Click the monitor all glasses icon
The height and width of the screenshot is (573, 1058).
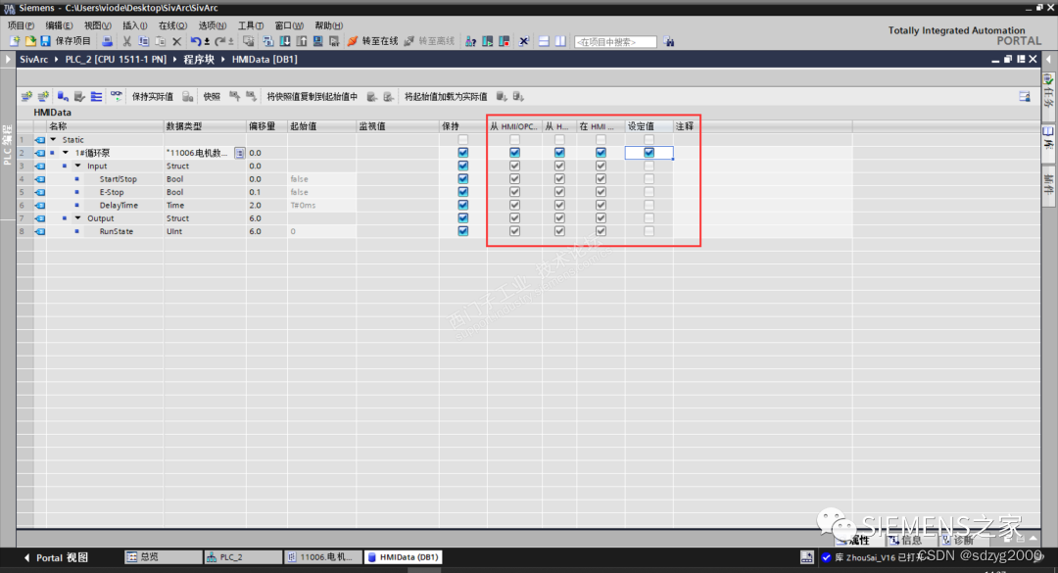[116, 96]
